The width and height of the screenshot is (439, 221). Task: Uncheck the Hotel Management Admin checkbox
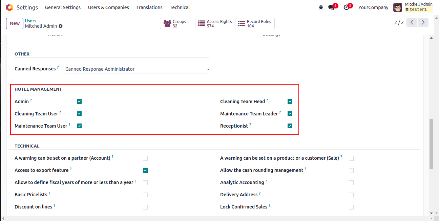[x=79, y=102]
